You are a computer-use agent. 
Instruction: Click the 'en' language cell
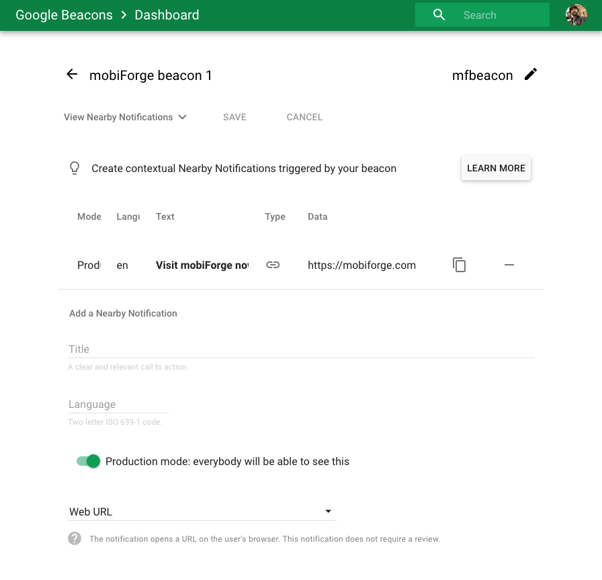(x=122, y=265)
